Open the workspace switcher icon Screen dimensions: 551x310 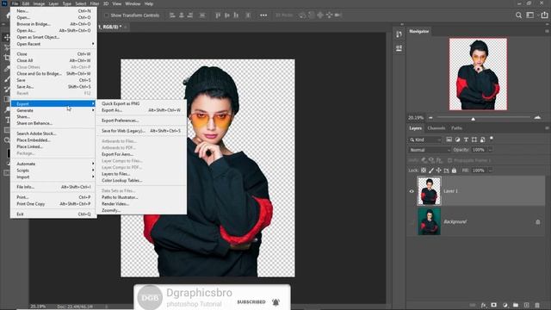[530, 15]
